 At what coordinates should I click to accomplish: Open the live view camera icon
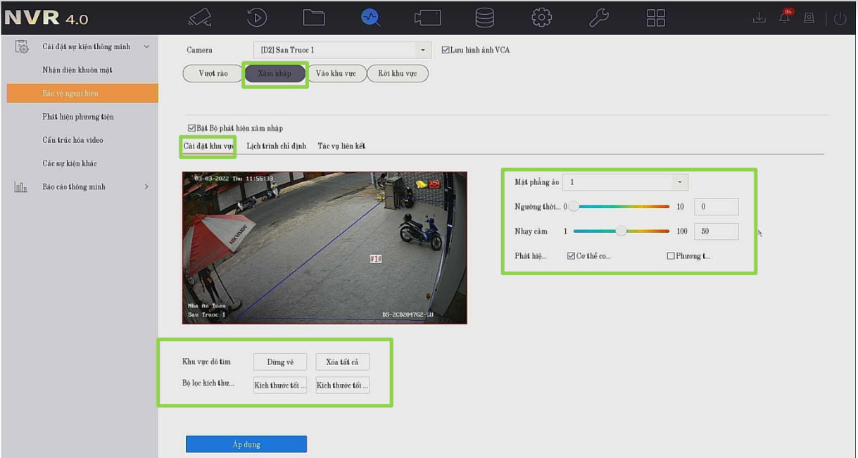point(200,18)
